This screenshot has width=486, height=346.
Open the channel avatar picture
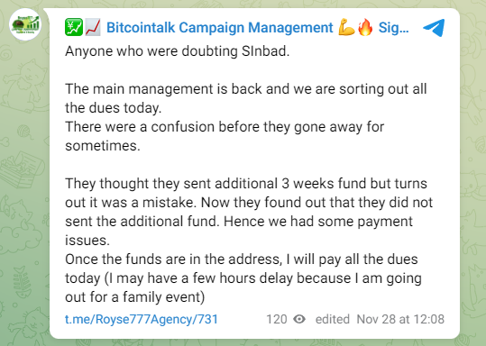(25, 25)
